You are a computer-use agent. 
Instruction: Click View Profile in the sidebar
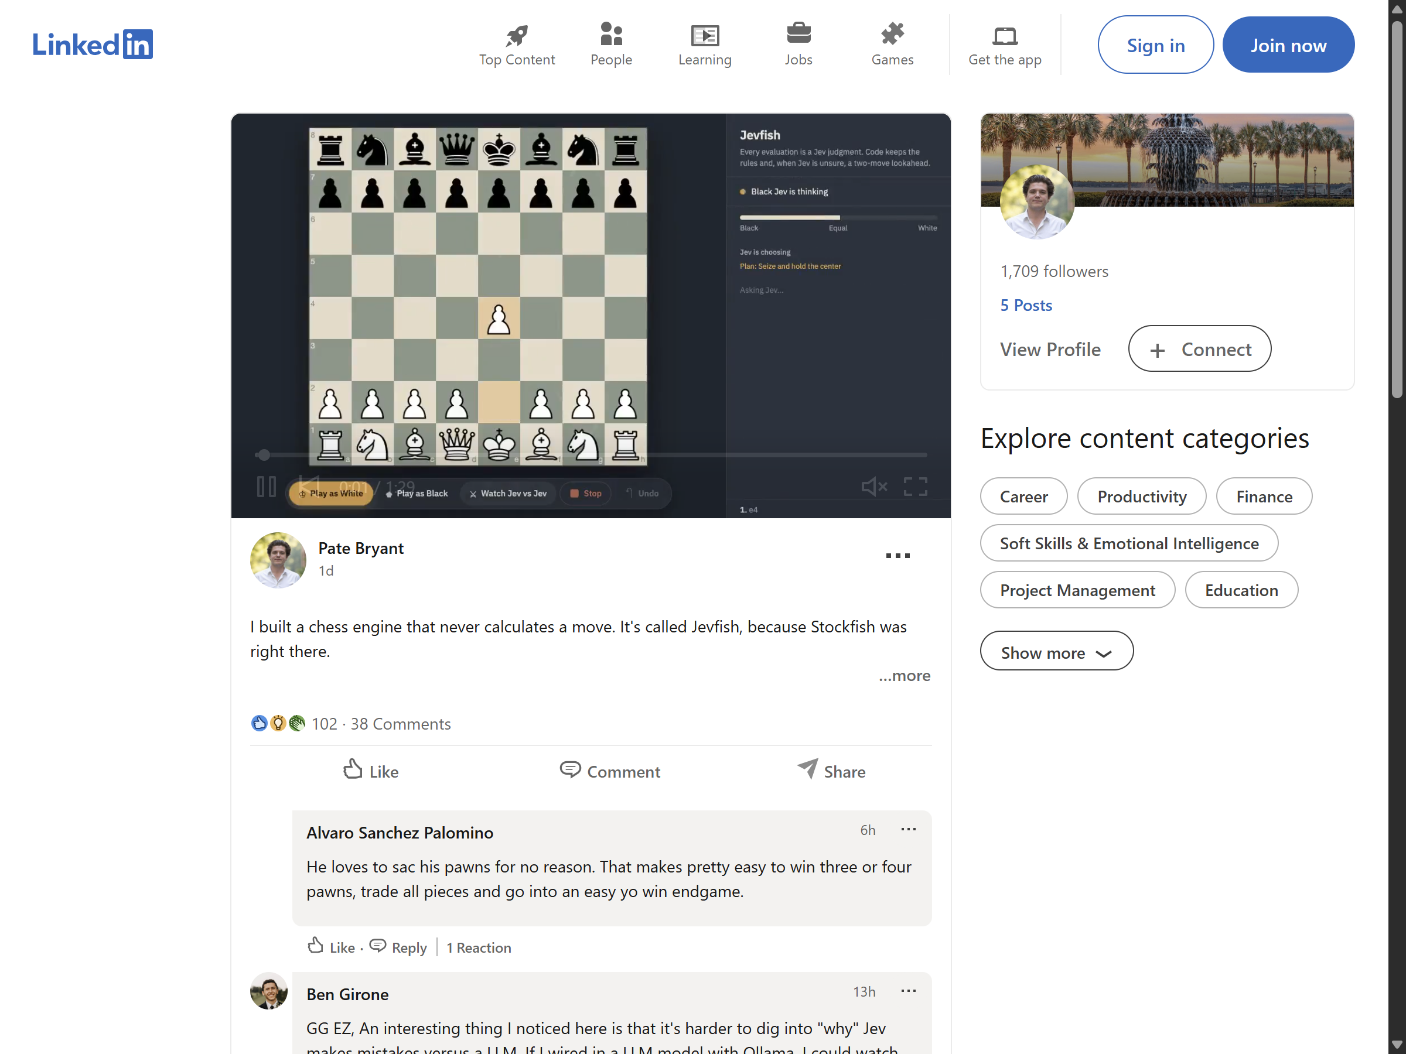coord(1050,350)
